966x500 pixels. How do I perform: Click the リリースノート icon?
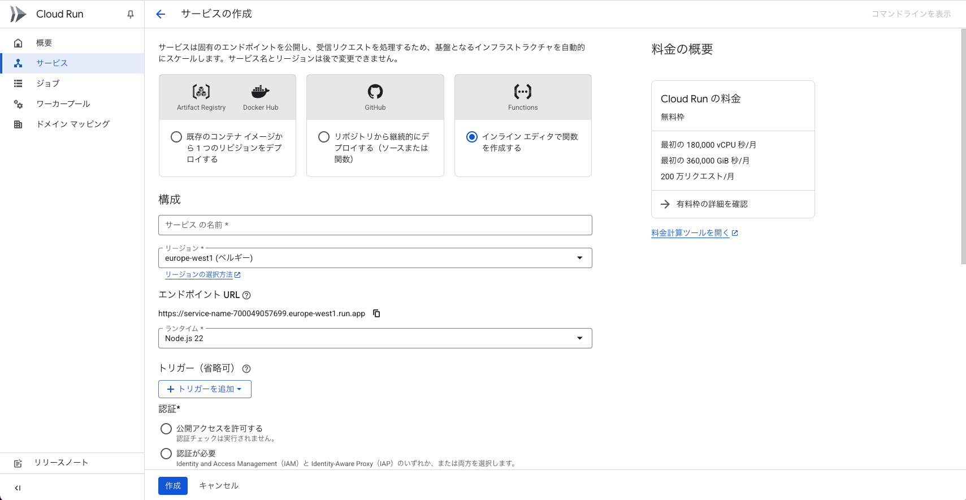[x=18, y=463]
